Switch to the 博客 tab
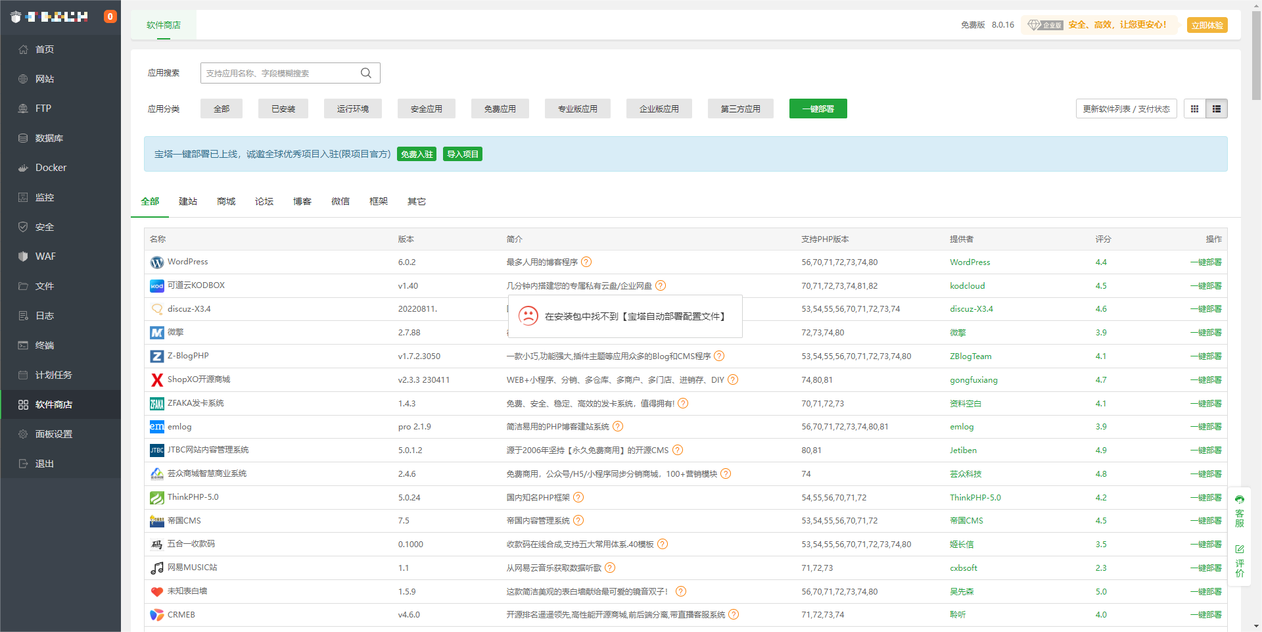 [x=302, y=201]
